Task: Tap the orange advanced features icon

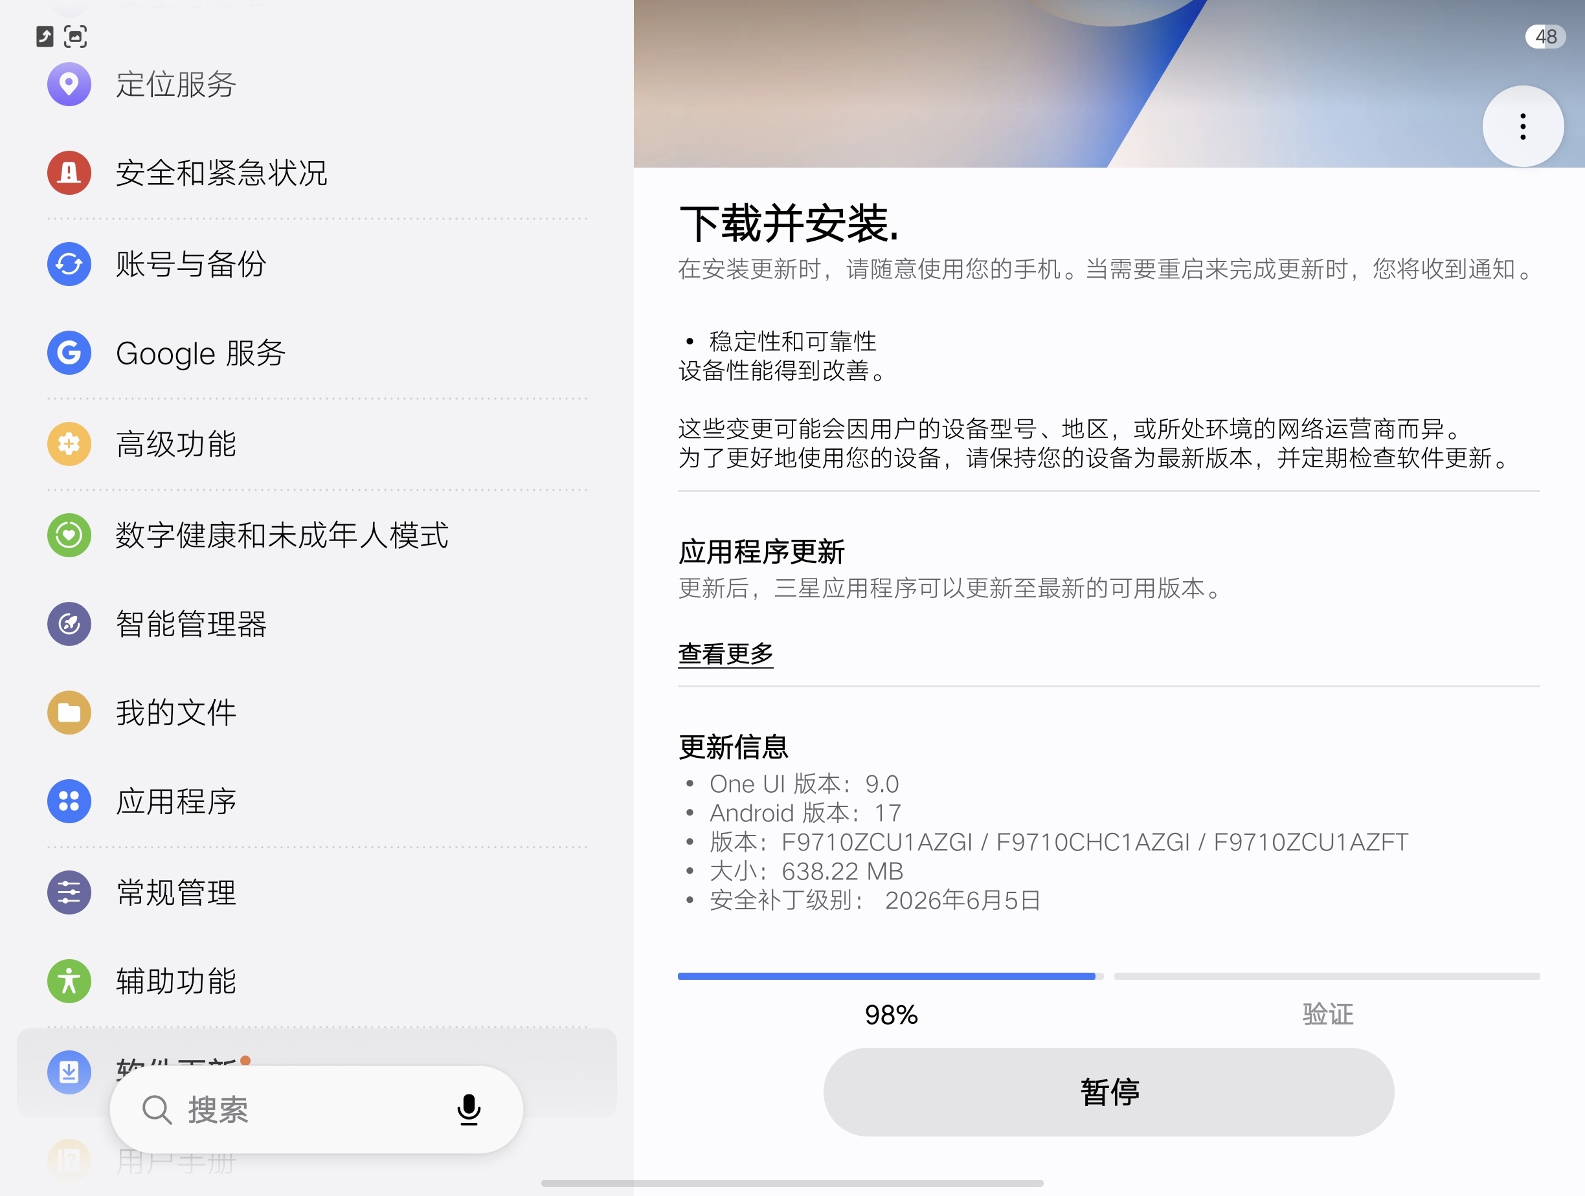Action: [x=69, y=444]
